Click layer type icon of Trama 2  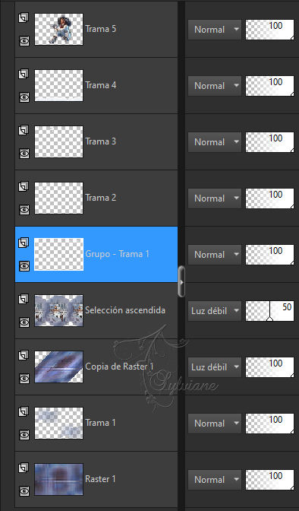coord(24,187)
